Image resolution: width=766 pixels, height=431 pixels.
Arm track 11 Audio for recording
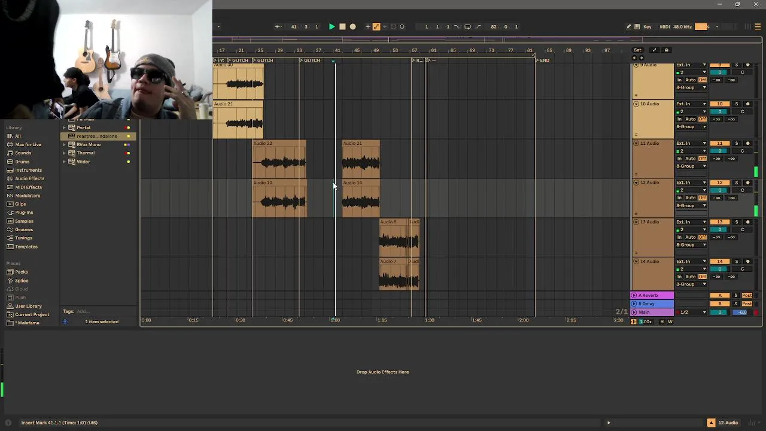coord(747,144)
